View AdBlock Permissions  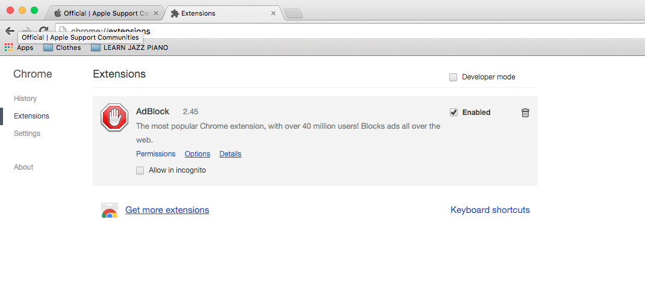coord(155,154)
